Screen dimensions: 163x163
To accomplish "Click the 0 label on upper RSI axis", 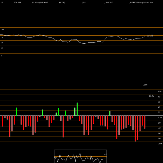I will [x=2, y=56].
